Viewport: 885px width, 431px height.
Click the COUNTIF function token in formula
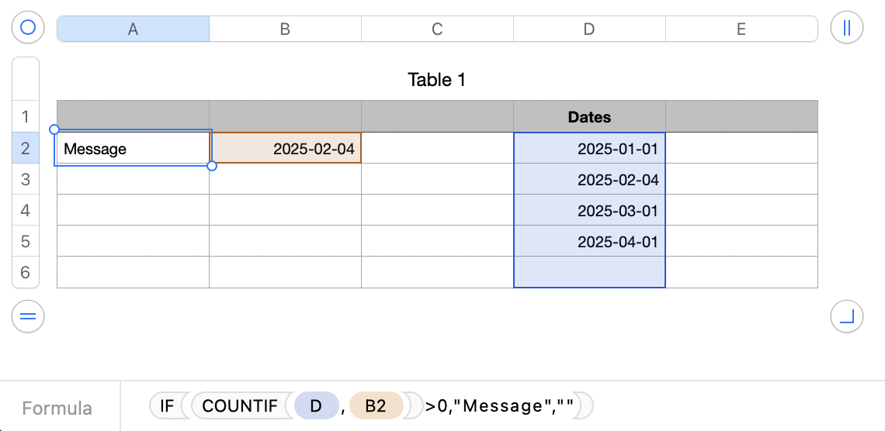[x=239, y=405]
